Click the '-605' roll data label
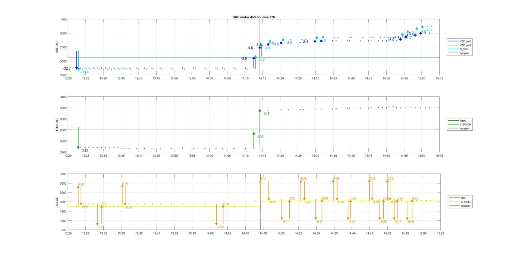522x258 pixels. pos(85,207)
